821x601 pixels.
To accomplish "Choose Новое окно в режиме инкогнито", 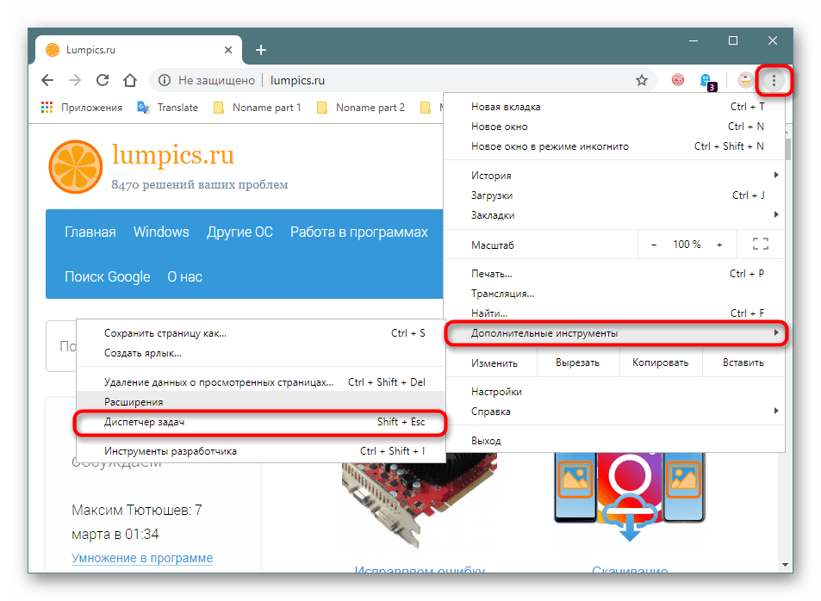I will point(550,146).
